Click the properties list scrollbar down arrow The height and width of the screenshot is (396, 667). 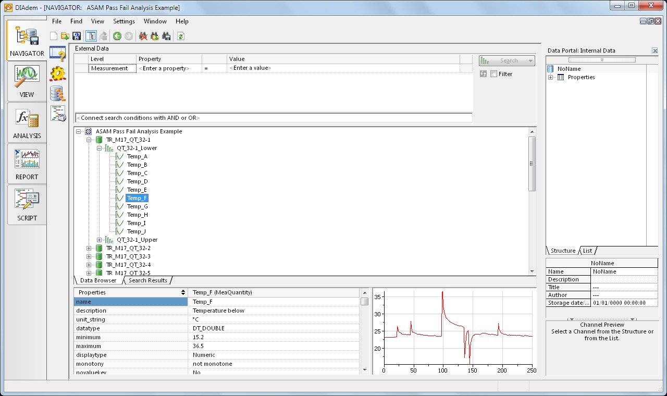[364, 370]
